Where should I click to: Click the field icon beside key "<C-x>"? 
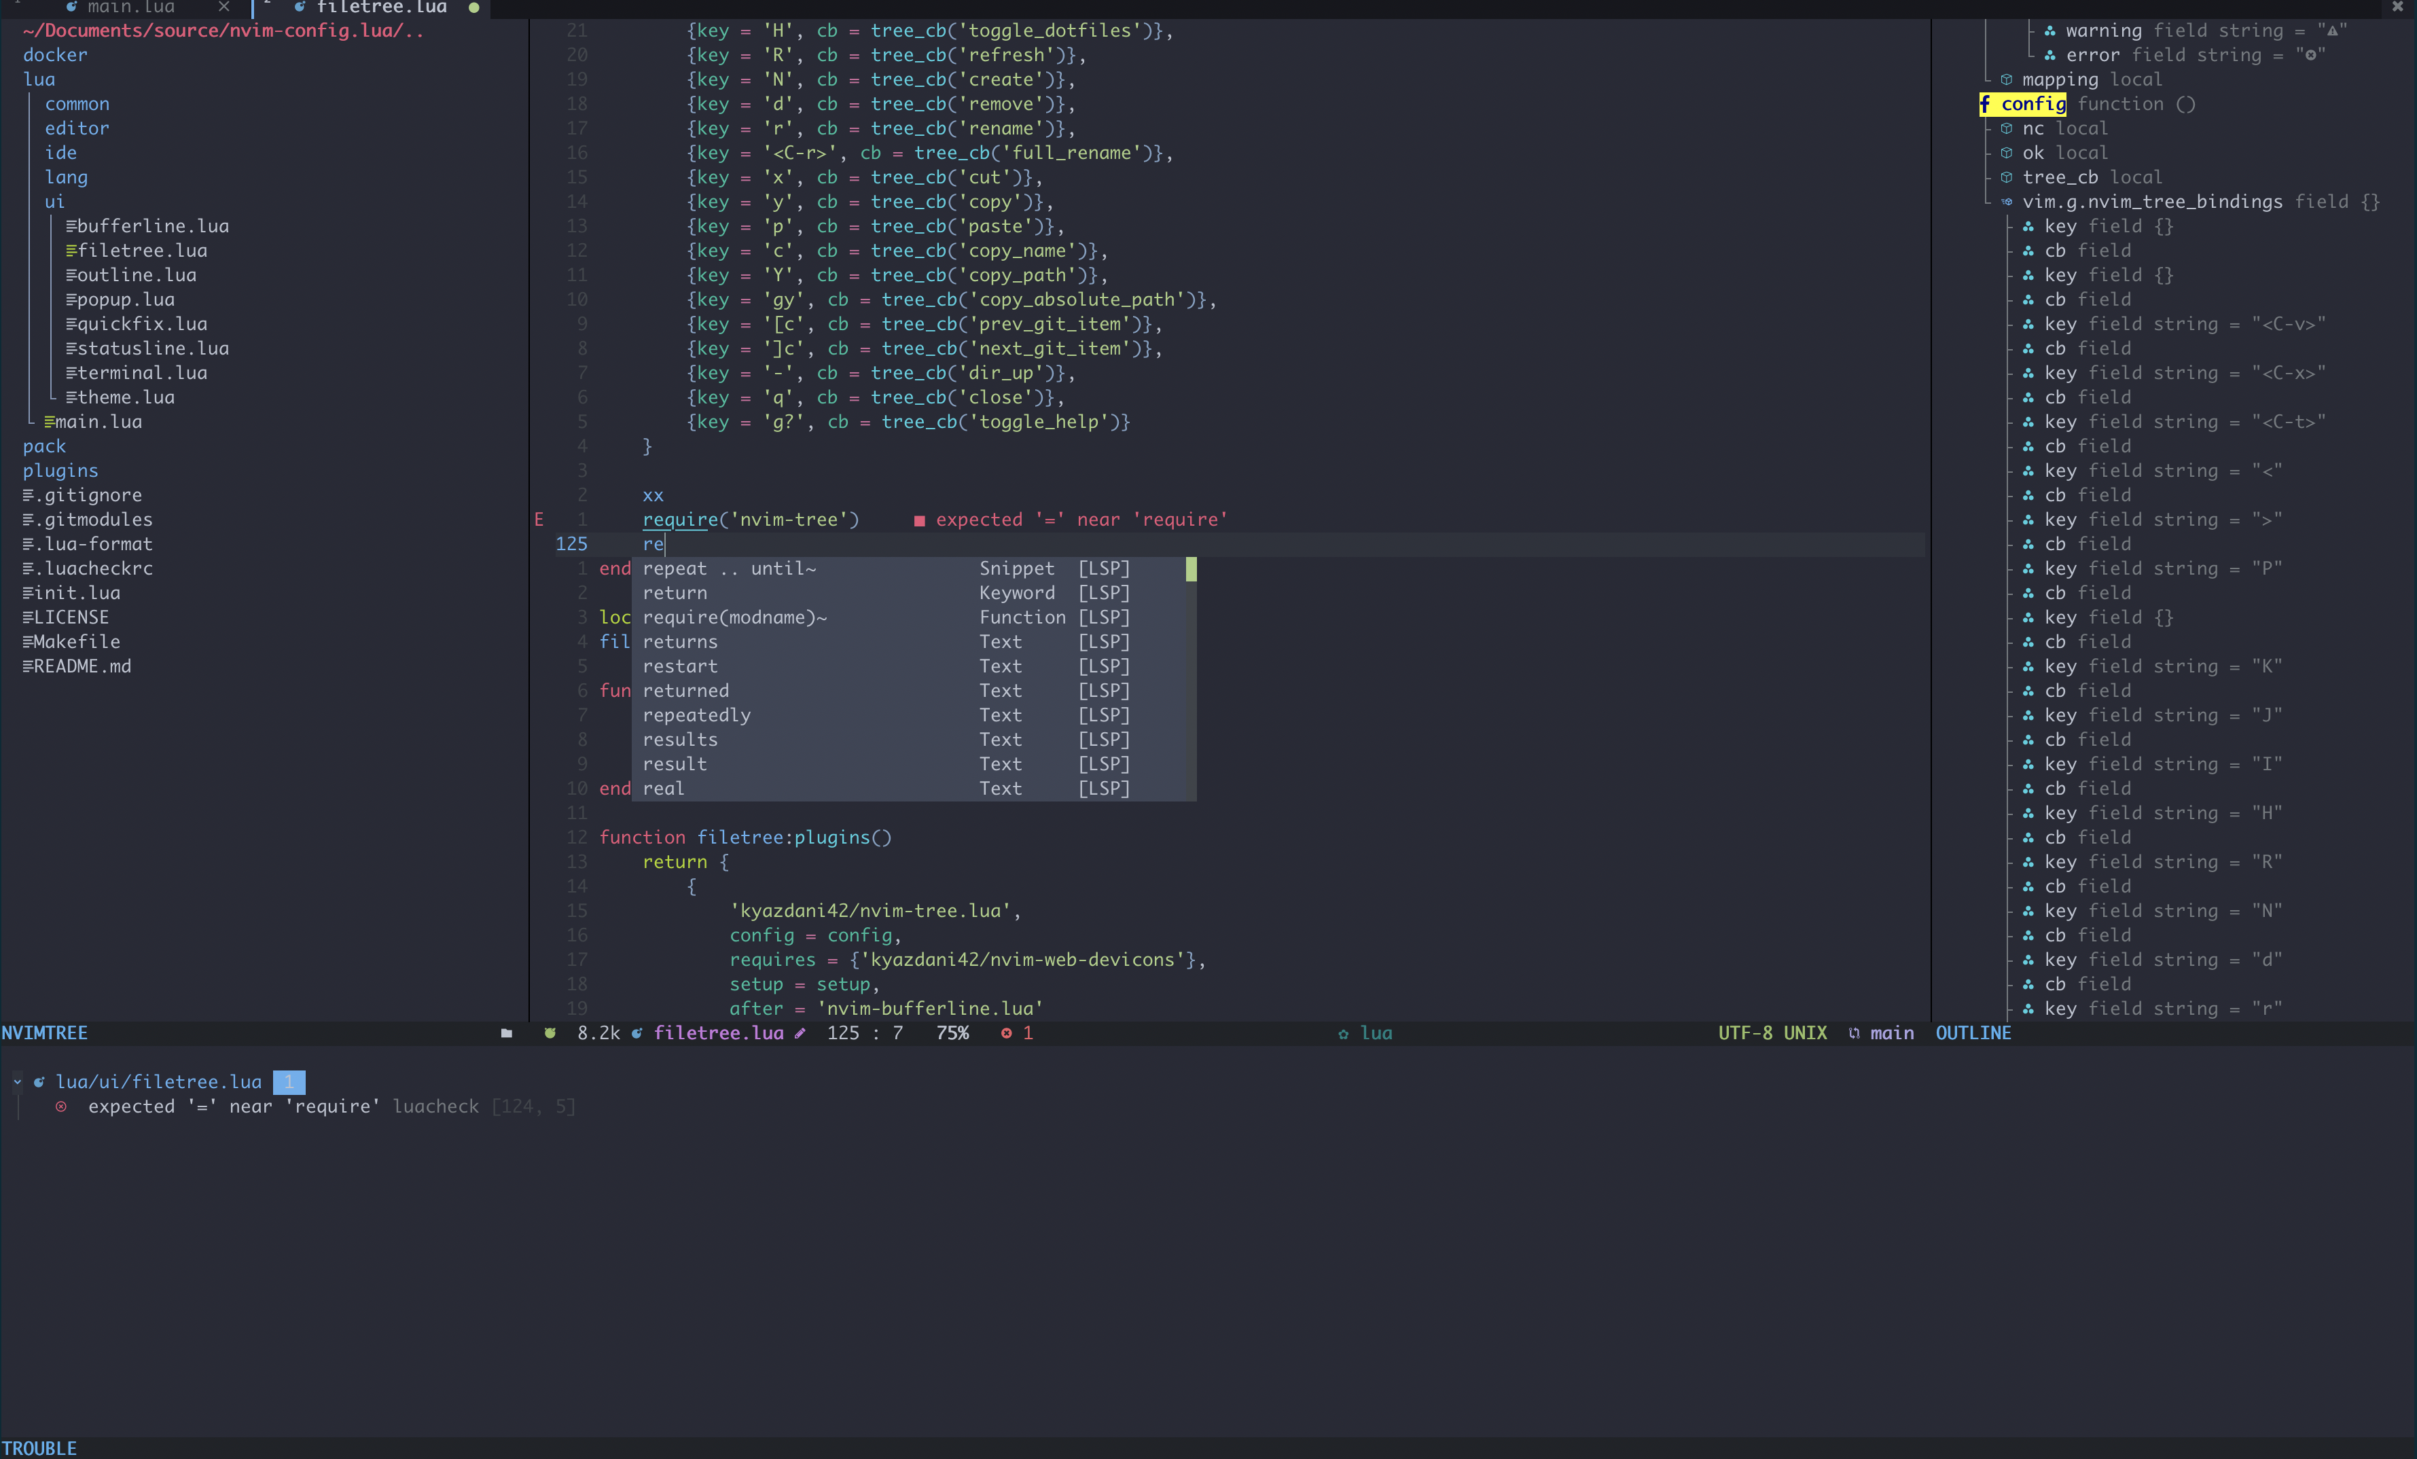pos(2028,374)
